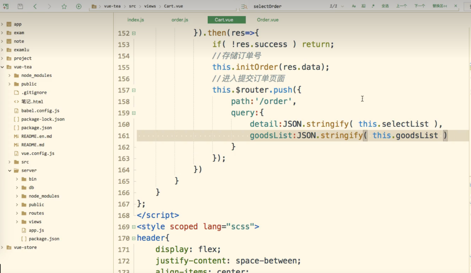The height and width of the screenshot is (273, 471).
Task: Click the save file icon
Action: [20, 6]
